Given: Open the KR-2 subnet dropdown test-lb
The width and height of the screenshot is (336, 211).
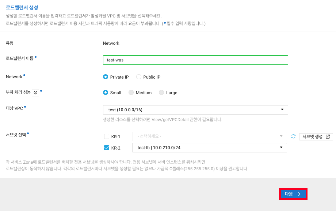Looking at the screenshot, I should pos(209,148).
